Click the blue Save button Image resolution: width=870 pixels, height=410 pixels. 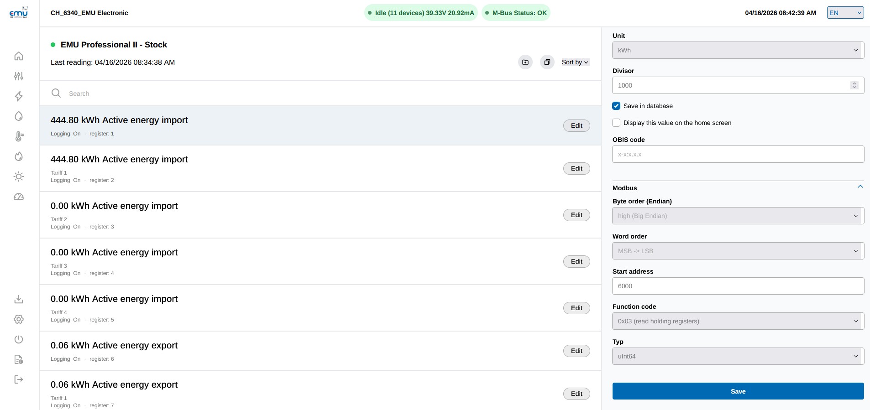[x=738, y=391]
